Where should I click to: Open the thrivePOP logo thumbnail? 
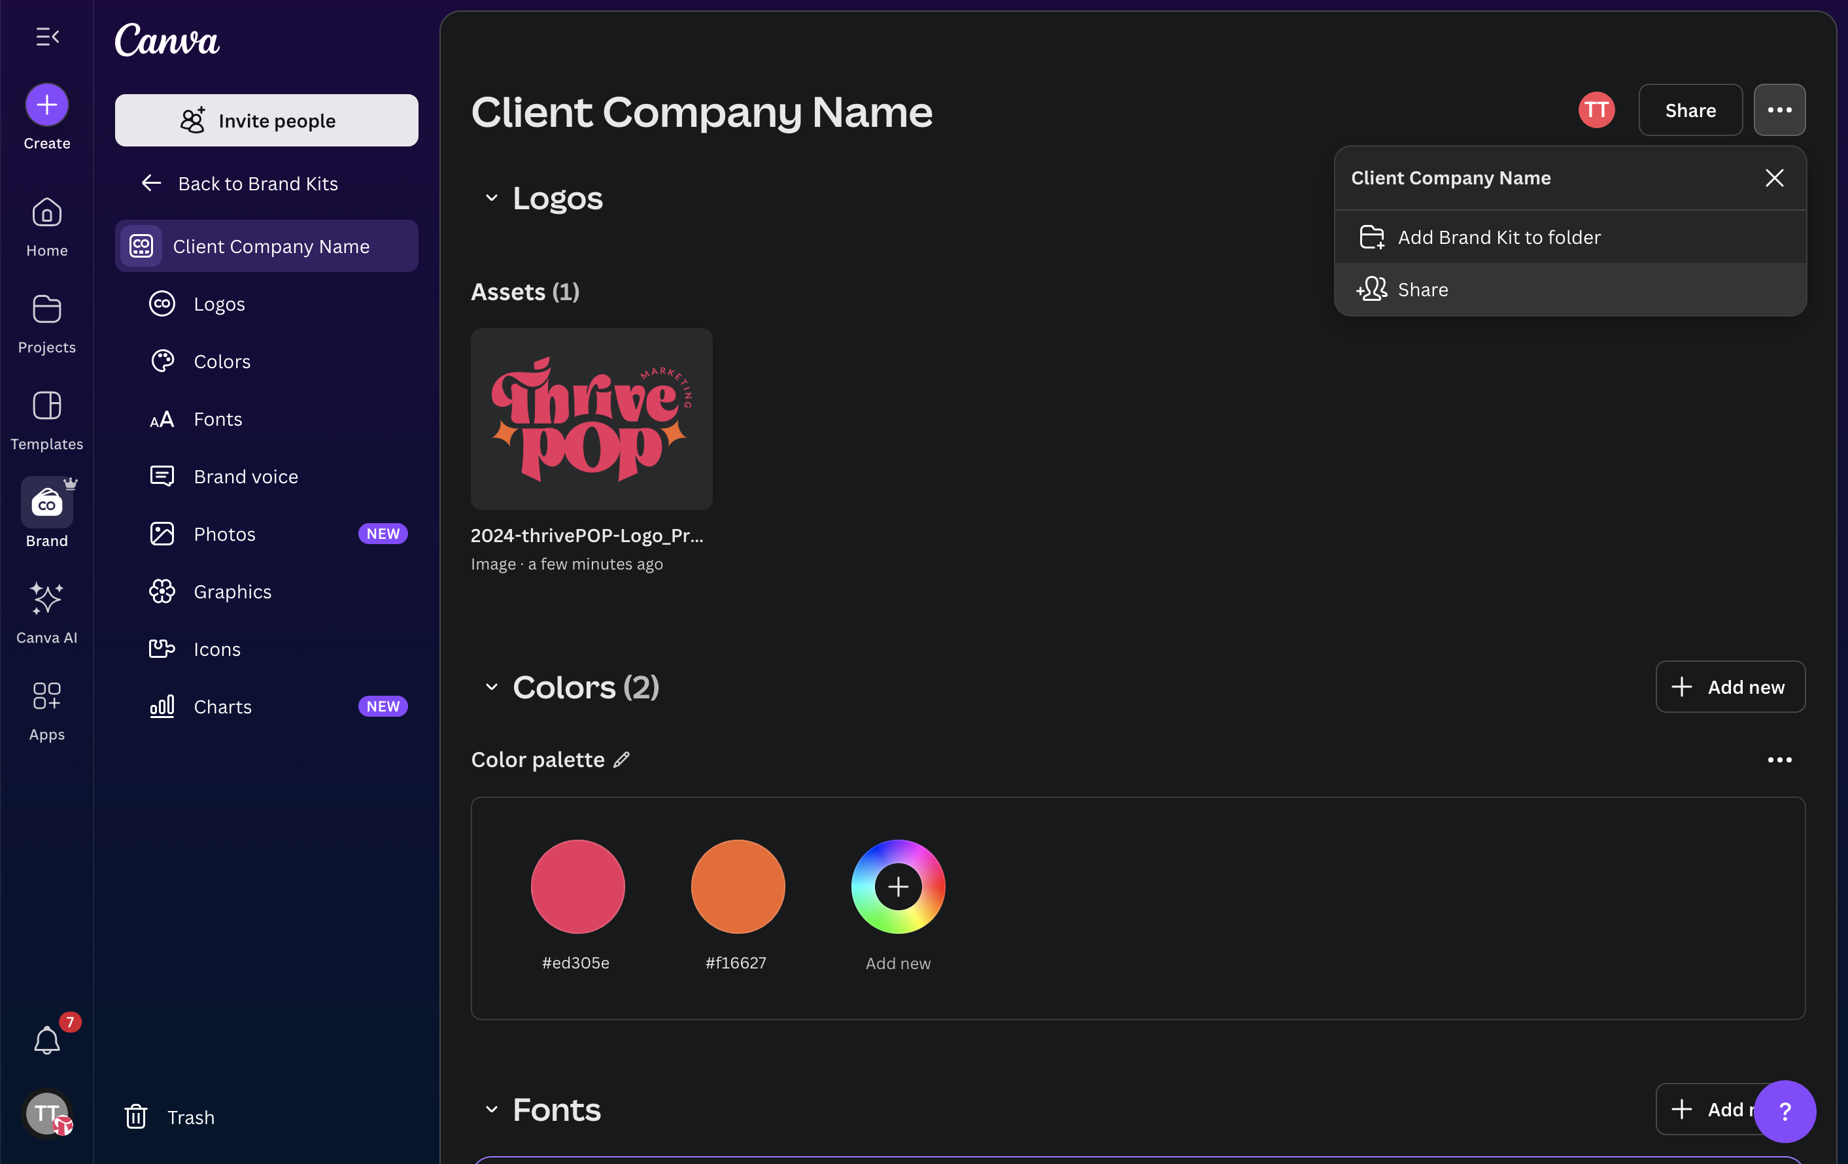pyautogui.click(x=591, y=419)
